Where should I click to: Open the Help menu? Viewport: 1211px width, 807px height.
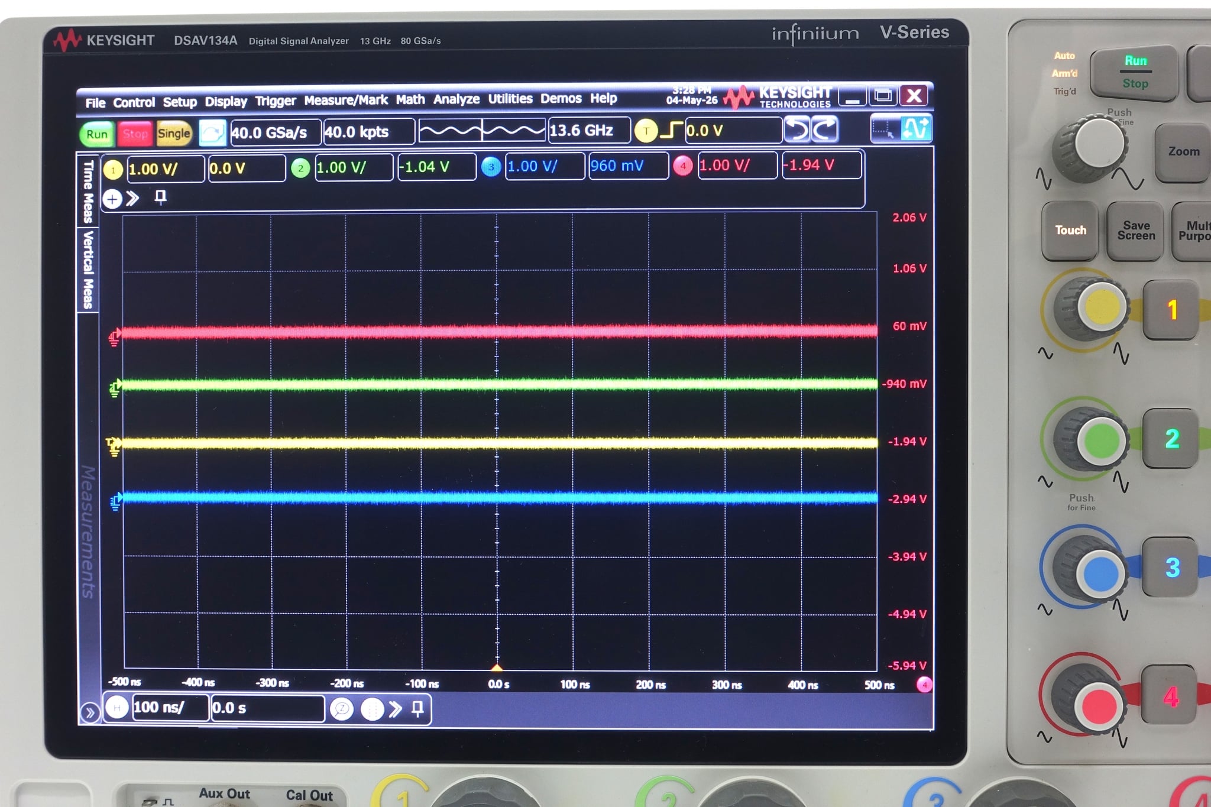pyautogui.click(x=603, y=98)
